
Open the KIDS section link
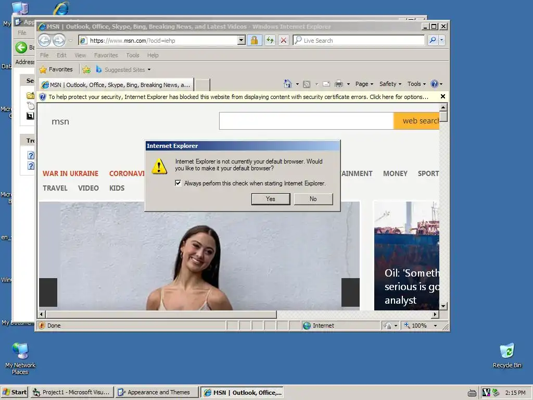[117, 188]
